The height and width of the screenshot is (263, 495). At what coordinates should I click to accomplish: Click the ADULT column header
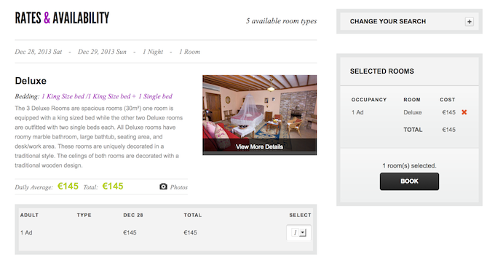pos(29,215)
